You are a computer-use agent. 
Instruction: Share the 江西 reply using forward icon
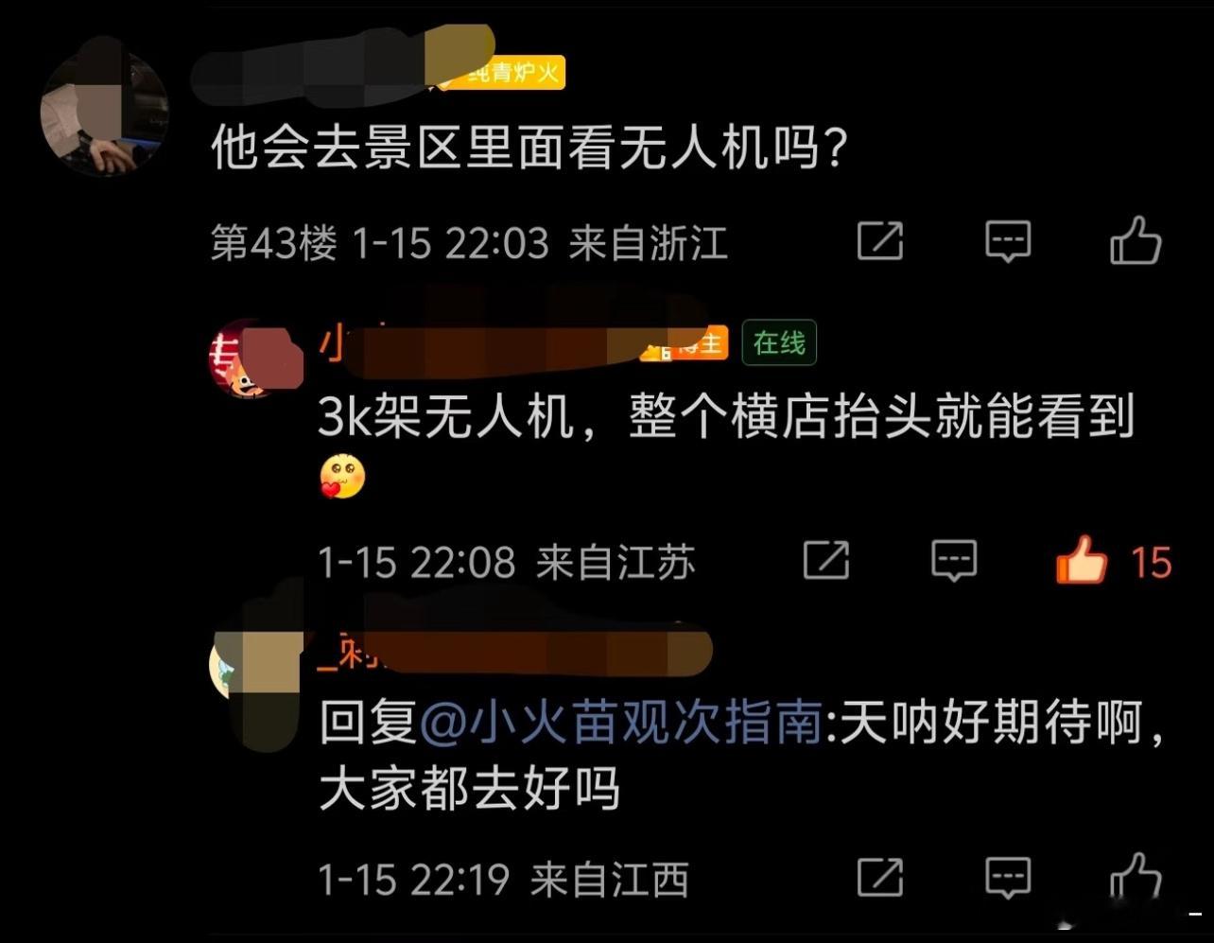pos(880,878)
